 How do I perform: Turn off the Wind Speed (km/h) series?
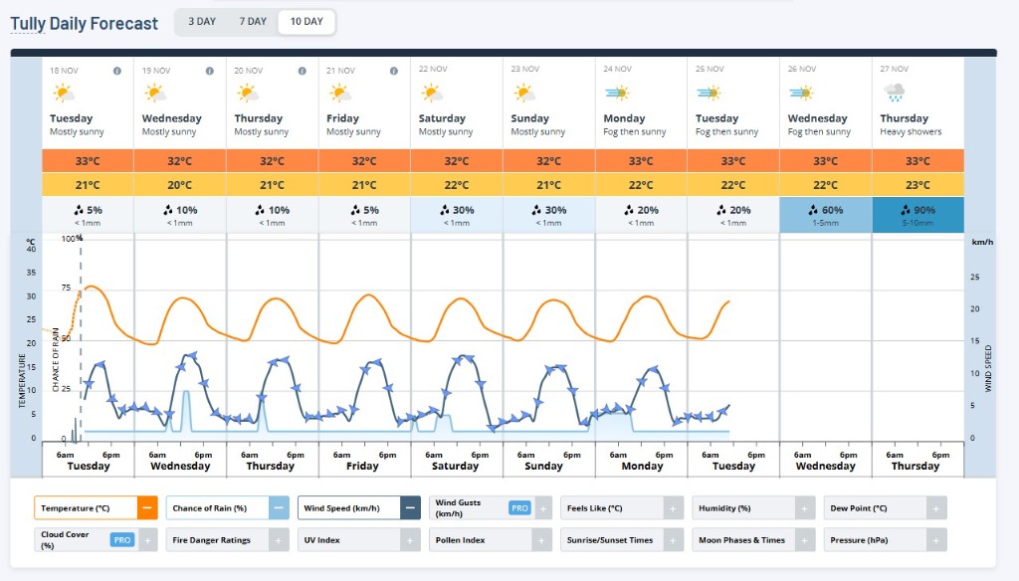pyautogui.click(x=410, y=508)
